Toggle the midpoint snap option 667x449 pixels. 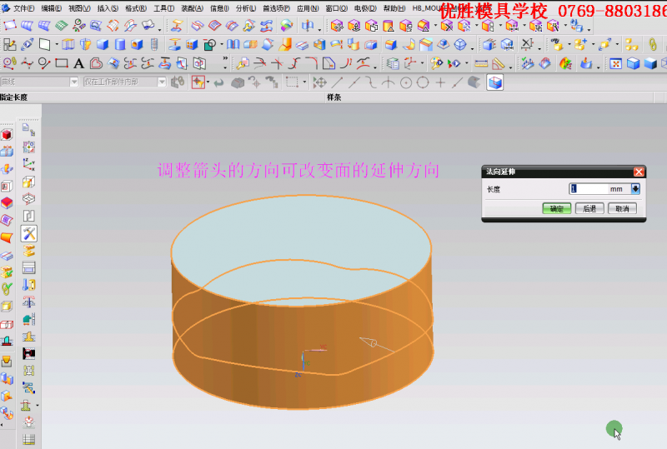click(354, 82)
